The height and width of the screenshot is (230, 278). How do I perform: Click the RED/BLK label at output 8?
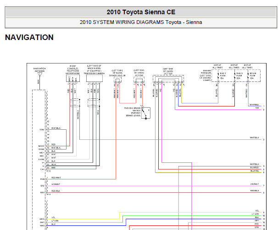pyautogui.click(x=255, y=190)
